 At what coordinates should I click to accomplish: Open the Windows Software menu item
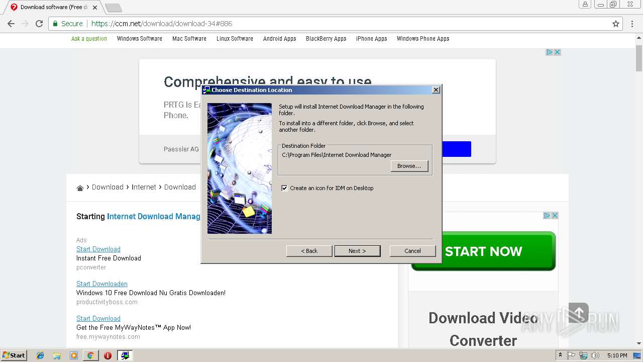pyautogui.click(x=140, y=39)
